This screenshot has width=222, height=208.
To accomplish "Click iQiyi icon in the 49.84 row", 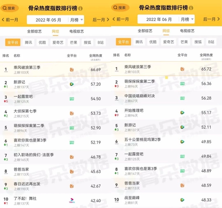I will (x=182, y=156).
